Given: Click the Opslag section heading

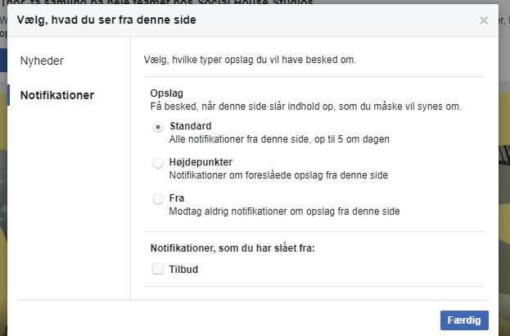Looking at the screenshot, I should coord(166,94).
